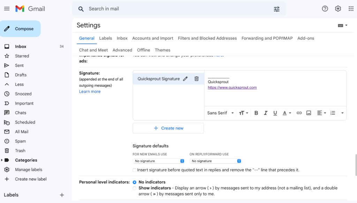Open the text color picker

(x=285, y=113)
